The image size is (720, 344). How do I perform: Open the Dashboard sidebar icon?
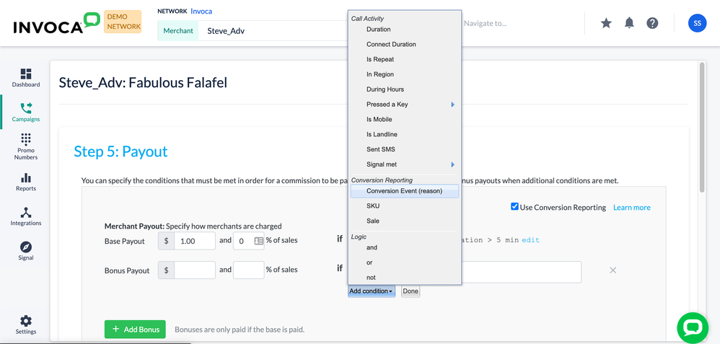26,78
